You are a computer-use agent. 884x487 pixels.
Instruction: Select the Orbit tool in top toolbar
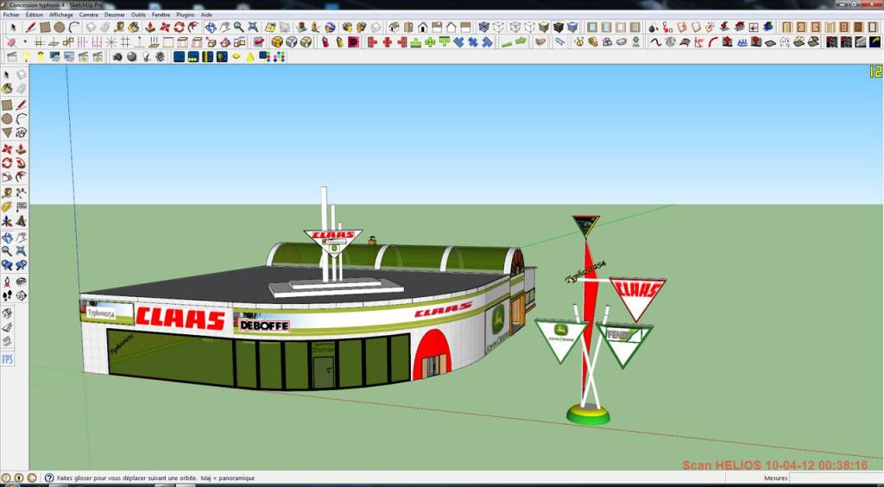point(211,27)
